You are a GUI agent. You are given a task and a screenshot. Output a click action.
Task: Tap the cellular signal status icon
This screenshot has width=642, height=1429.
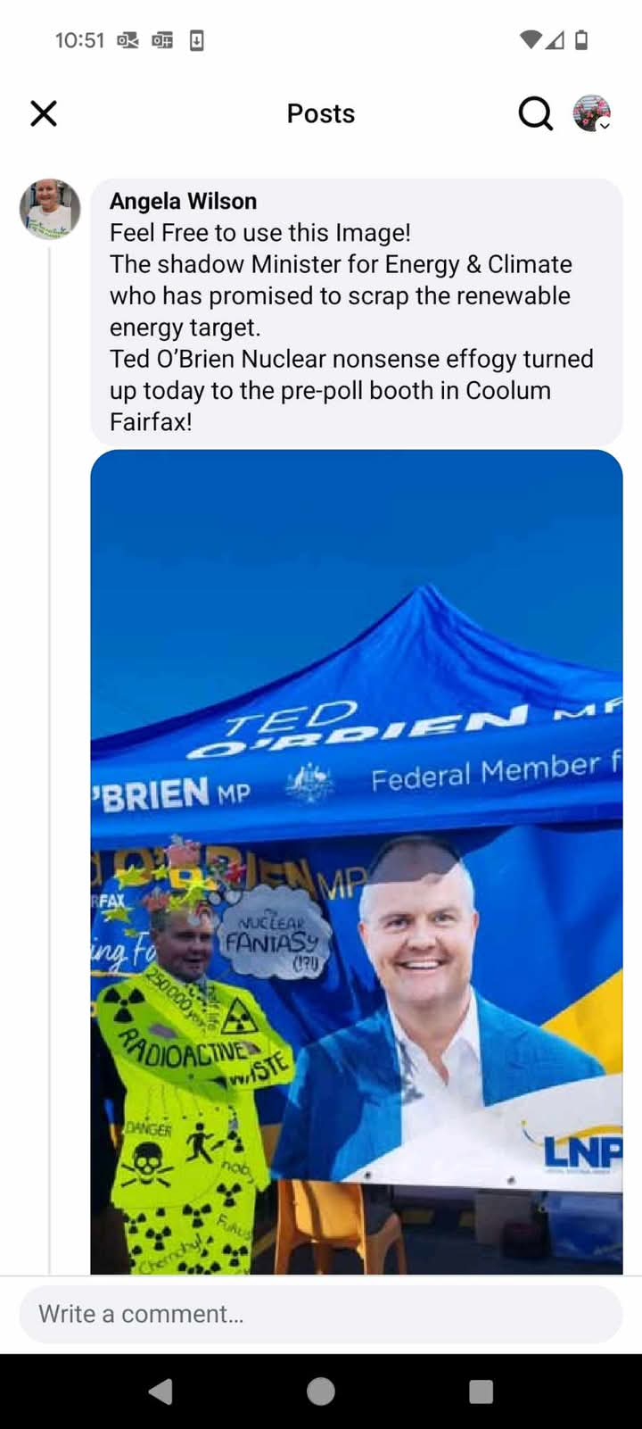click(x=555, y=40)
